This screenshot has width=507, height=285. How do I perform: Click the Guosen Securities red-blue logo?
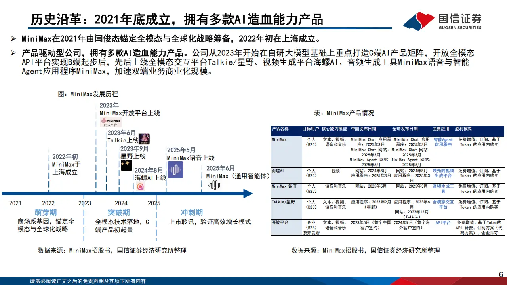click(418, 21)
